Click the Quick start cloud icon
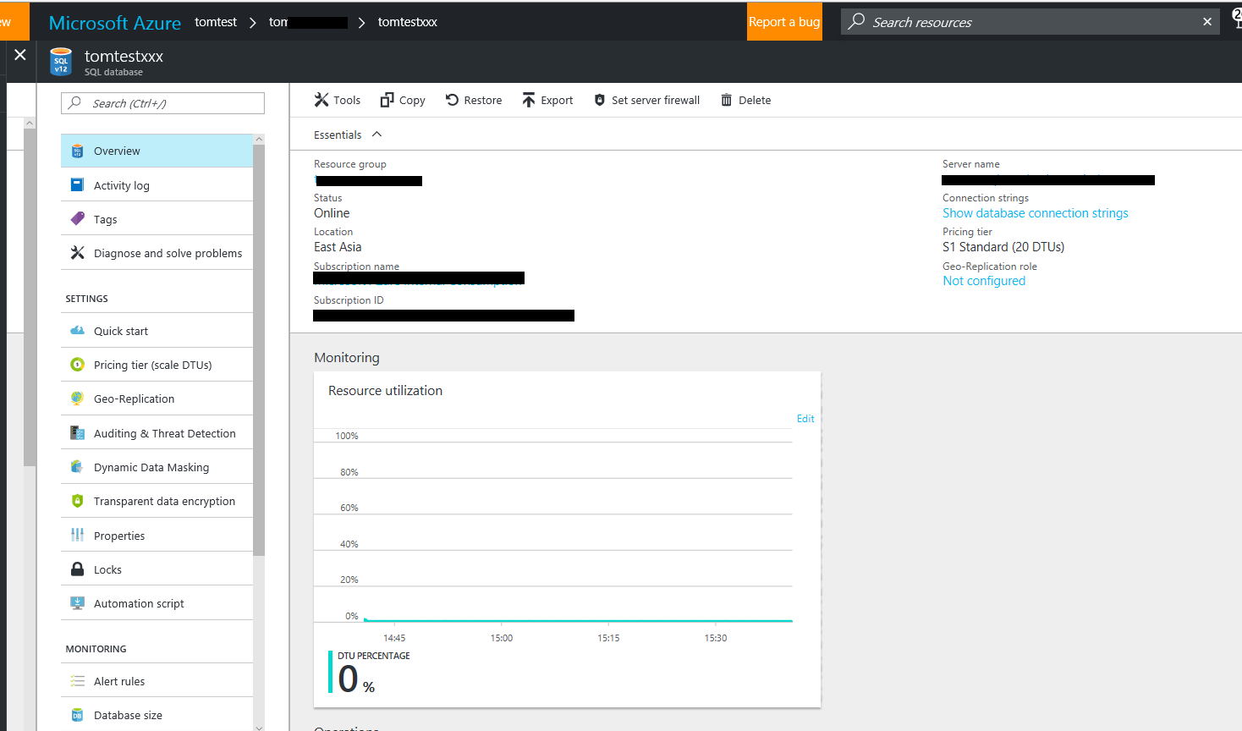Viewport: 1242px width, 731px height. tap(77, 331)
